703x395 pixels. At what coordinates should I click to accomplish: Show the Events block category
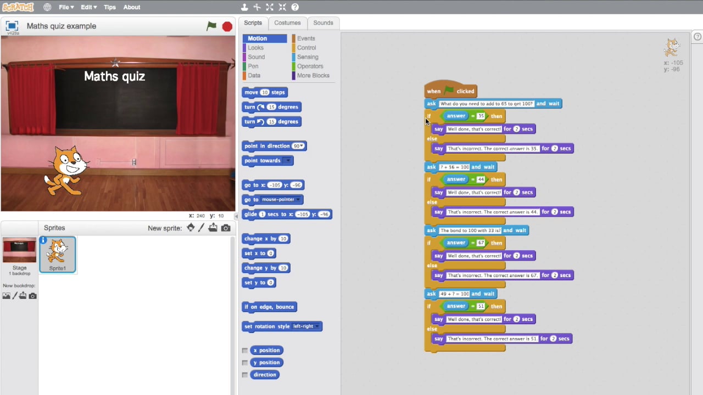(306, 38)
